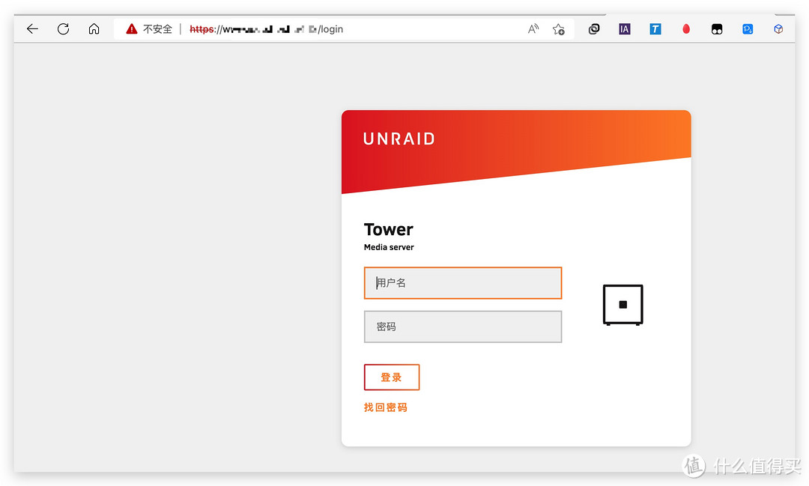Open the blue cube extension icon

(778, 29)
